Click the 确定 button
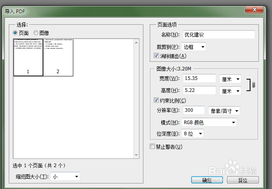The height and width of the screenshot is (189, 272). coord(207,180)
